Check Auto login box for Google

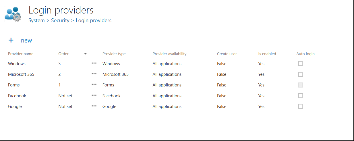[301, 106]
